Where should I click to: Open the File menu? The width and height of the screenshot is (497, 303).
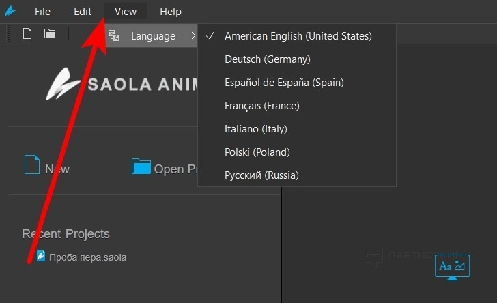pos(42,12)
